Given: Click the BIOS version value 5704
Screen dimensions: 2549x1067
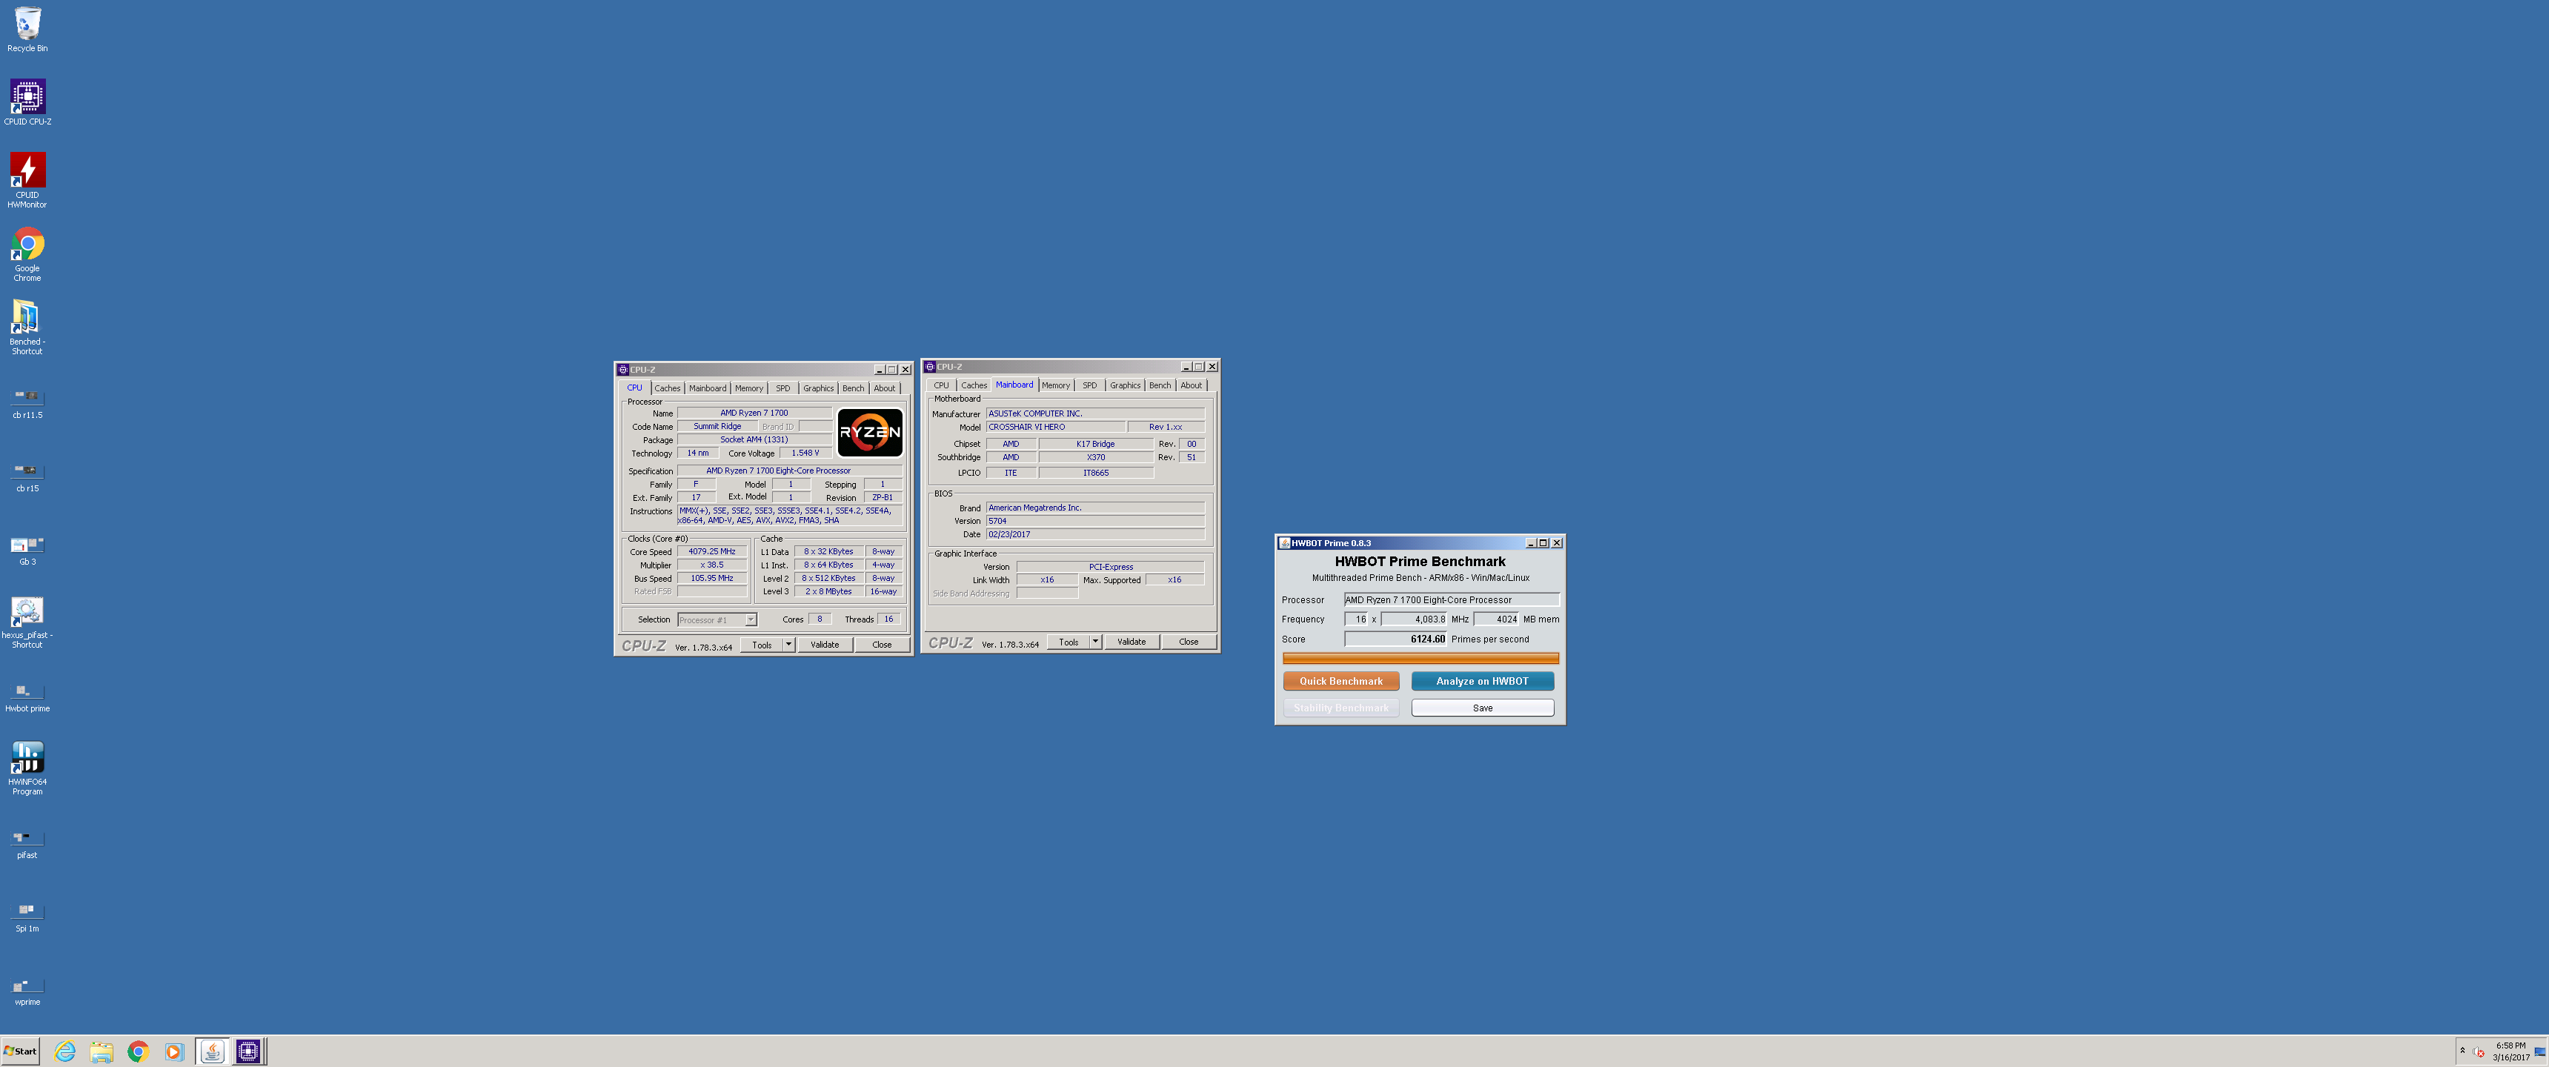Looking at the screenshot, I should pos(1094,521).
